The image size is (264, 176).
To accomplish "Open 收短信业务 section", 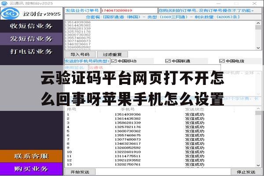I will 31,26.
